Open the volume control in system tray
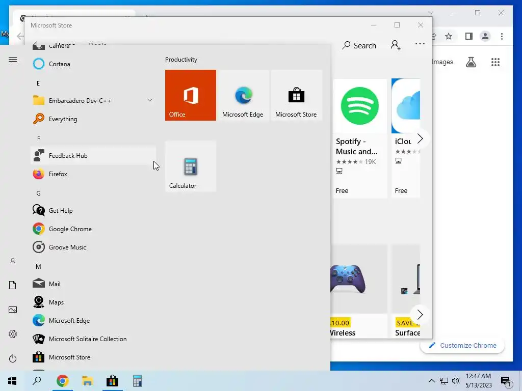522x391 pixels. 456,381
